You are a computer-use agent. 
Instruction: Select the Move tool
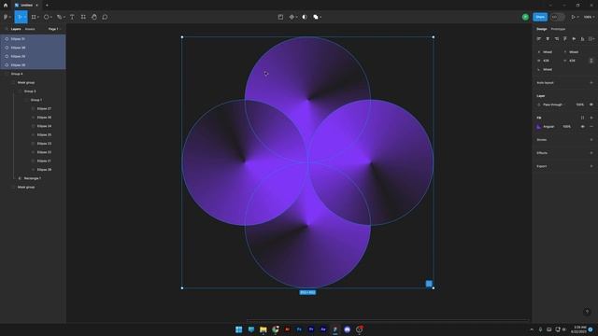click(20, 17)
